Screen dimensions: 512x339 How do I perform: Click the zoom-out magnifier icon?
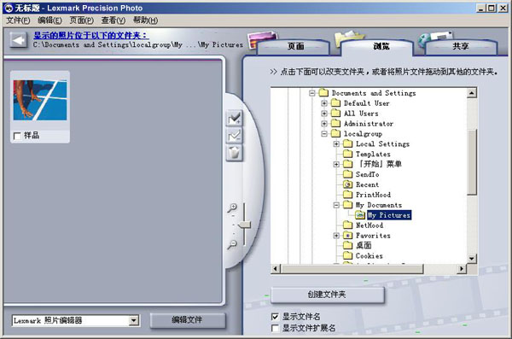pyautogui.click(x=232, y=244)
